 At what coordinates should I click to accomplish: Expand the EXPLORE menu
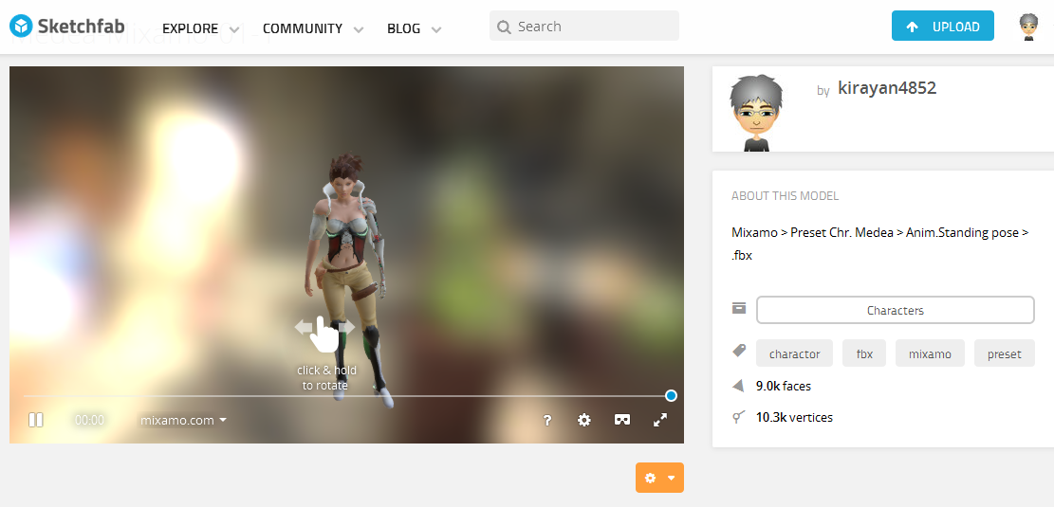point(200,28)
